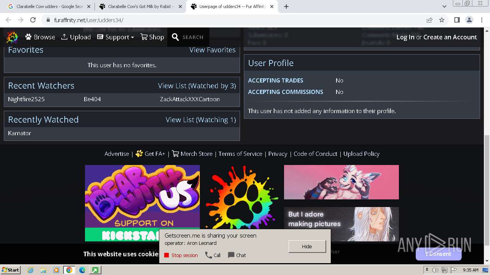Click Create an Account link

pos(450,37)
